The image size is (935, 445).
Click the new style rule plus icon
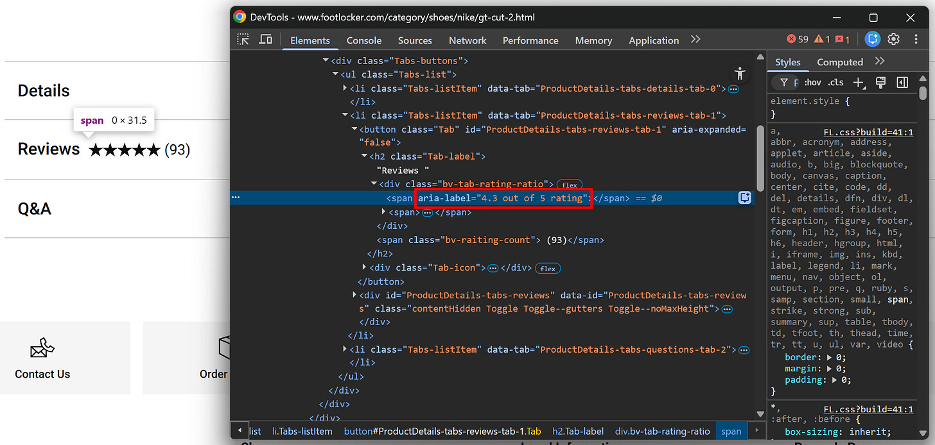pos(859,82)
